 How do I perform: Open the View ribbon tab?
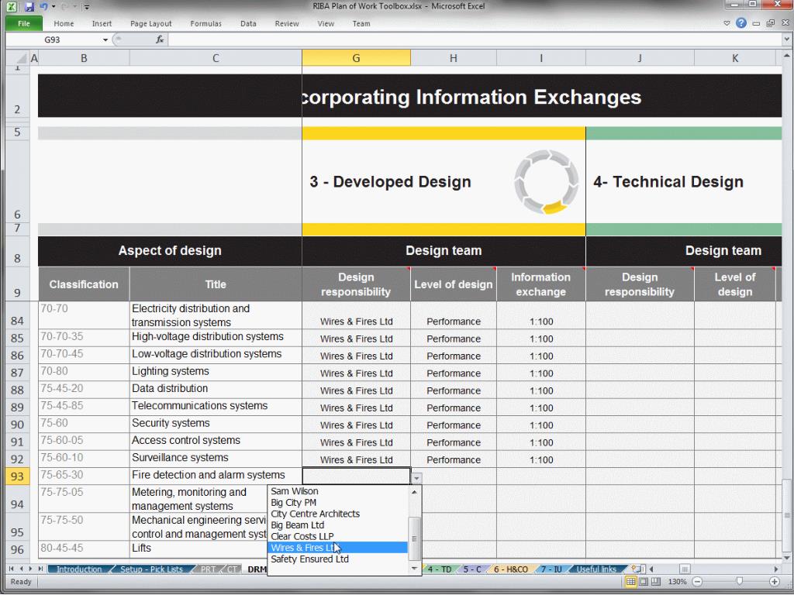[x=326, y=23]
